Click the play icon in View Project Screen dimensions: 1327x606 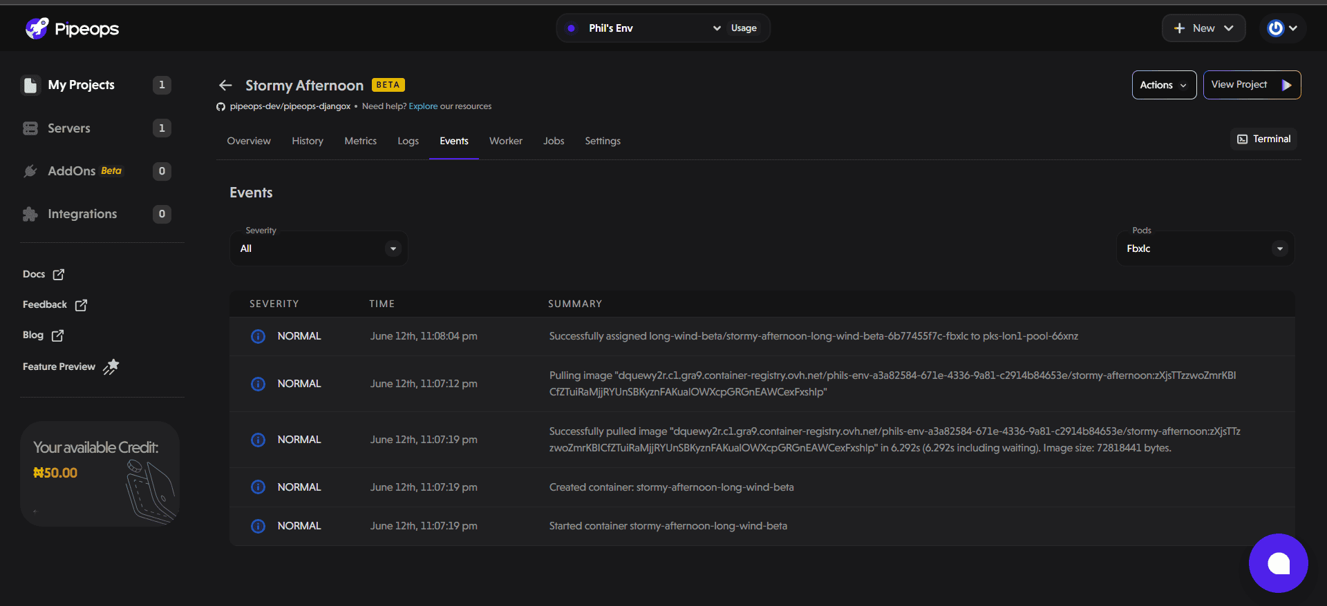[1286, 85]
